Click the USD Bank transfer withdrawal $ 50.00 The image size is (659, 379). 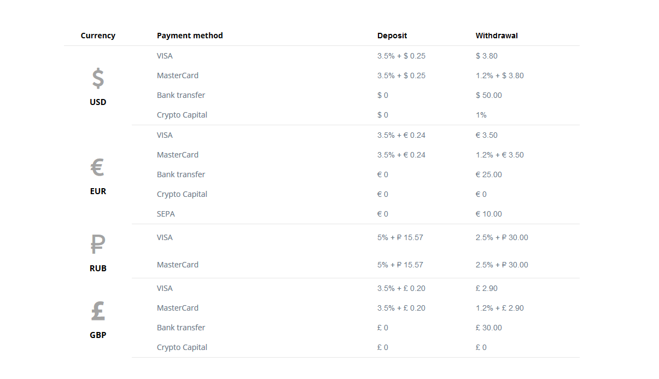pos(489,95)
